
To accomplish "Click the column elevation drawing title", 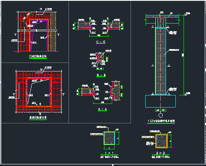I will coord(161,121).
